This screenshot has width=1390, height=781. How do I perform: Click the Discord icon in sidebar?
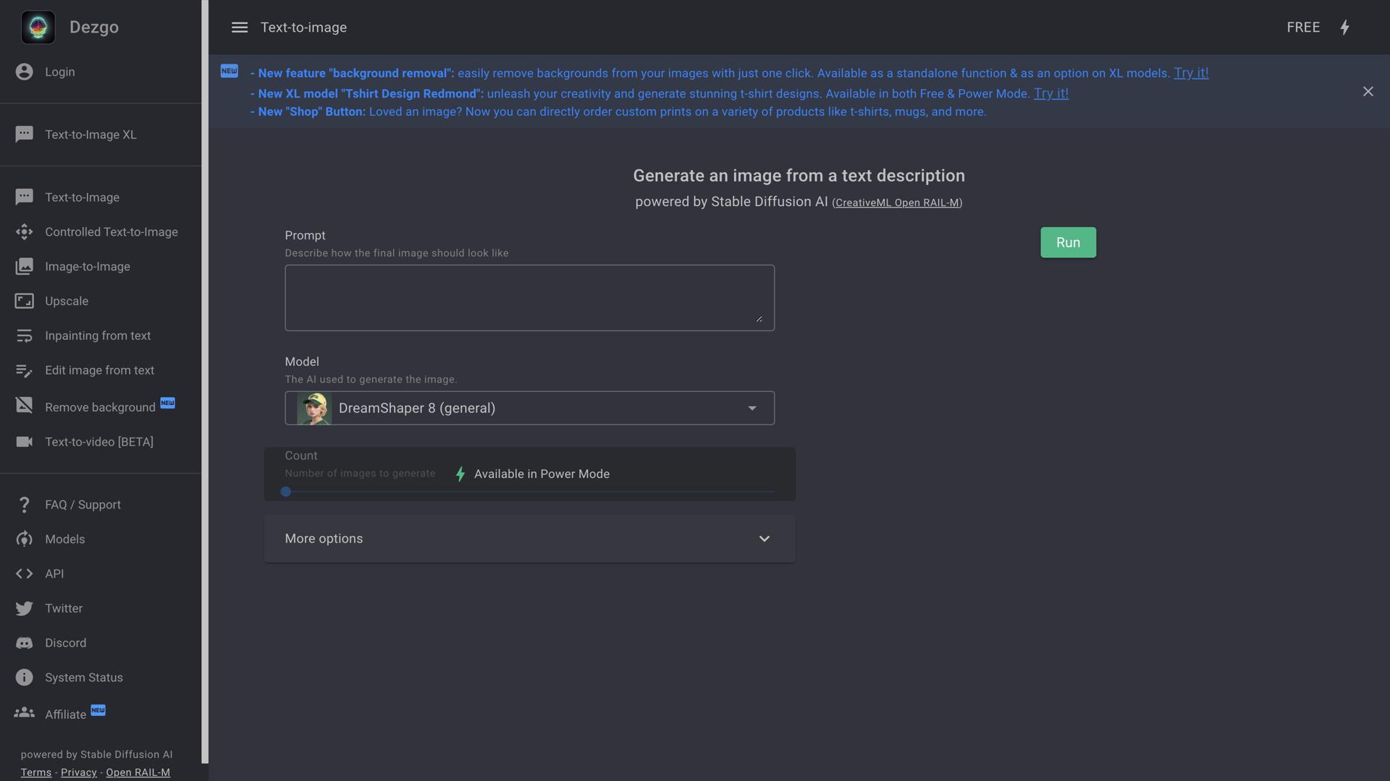pos(24,643)
